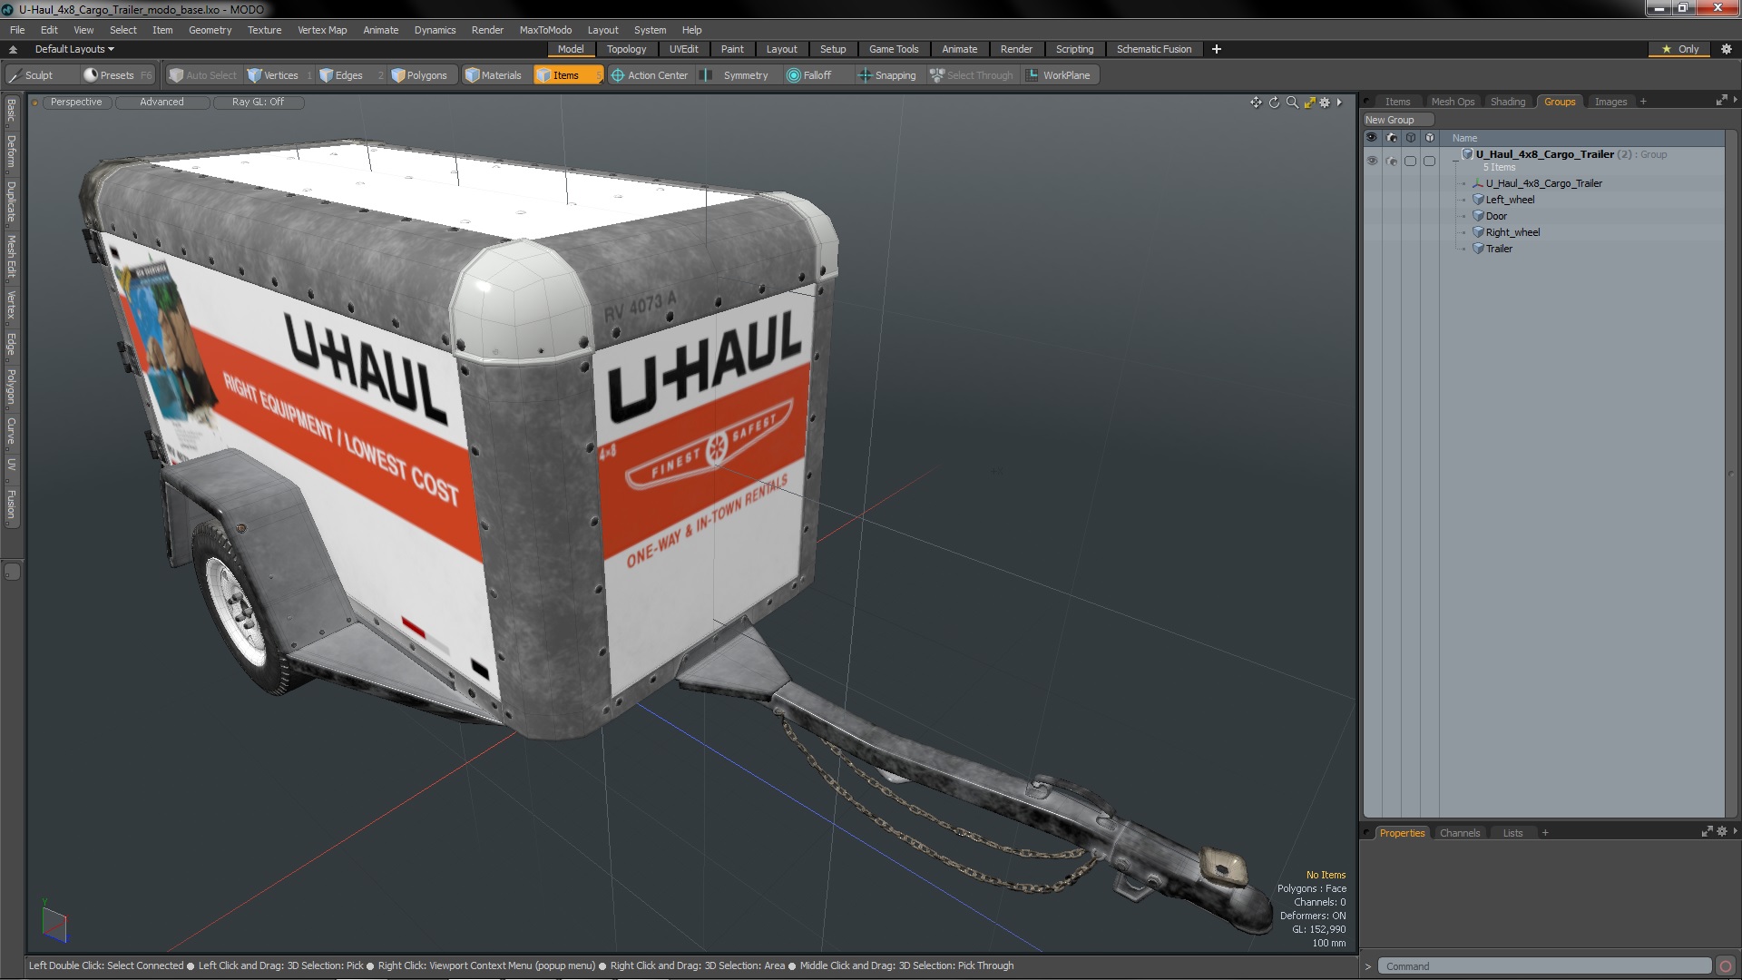Open layout preferences gear icon
Viewport: 1742px width, 980px height.
(x=1727, y=49)
